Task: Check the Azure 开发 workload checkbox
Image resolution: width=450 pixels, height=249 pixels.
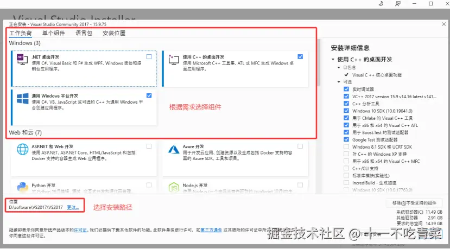Action: (300, 146)
